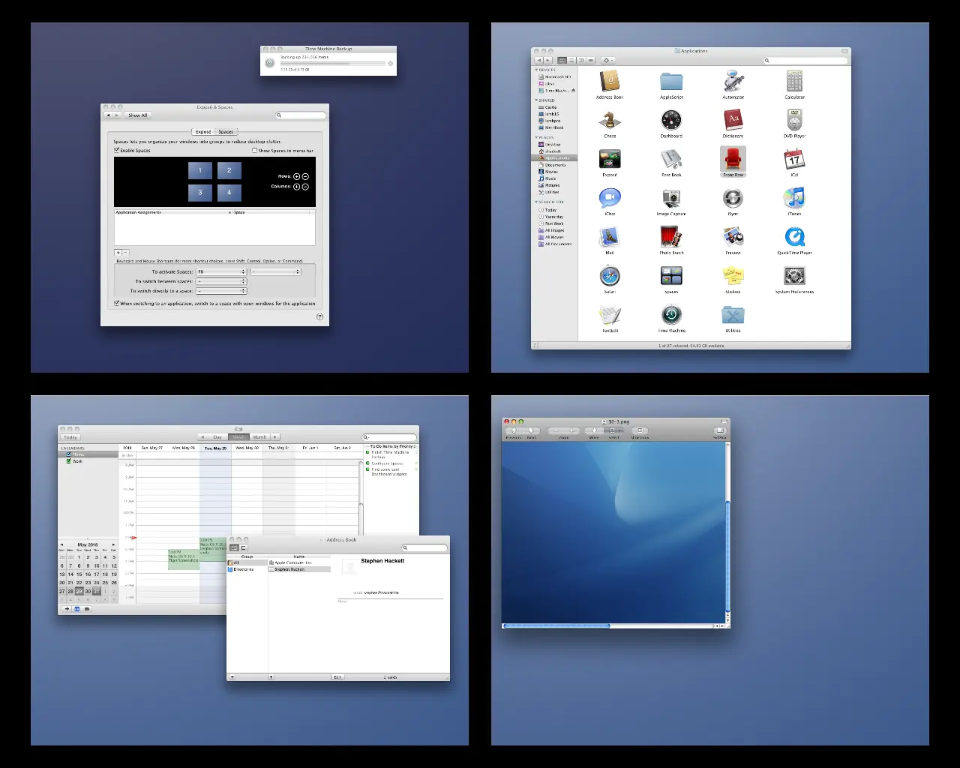This screenshot has width=960, height=768.
Task: Select the Front Row red chair icon
Action: (733, 159)
